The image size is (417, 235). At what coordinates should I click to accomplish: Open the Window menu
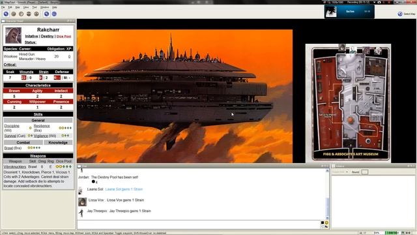[x=44, y=7]
